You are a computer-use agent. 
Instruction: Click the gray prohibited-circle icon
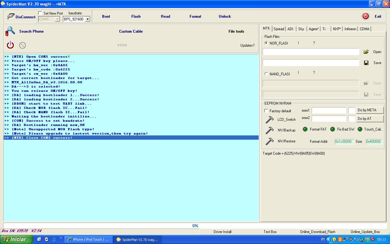[x=23, y=45]
